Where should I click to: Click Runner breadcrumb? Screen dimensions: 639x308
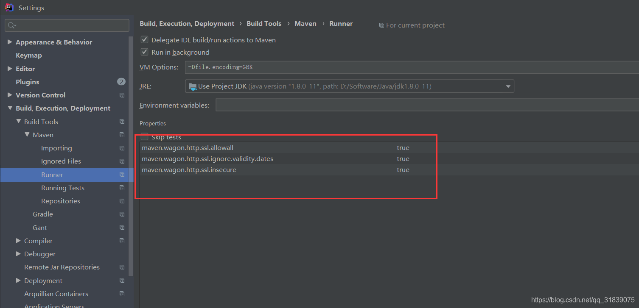click(341, 24)
